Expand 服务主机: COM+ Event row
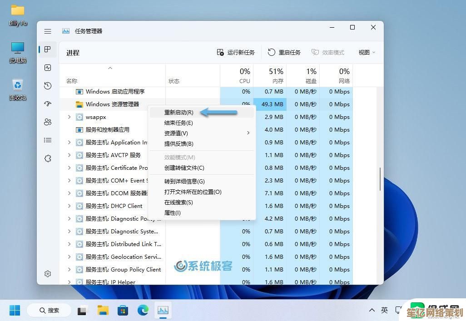Viewport: 466px width, 321px height. [x=69, y=180]
